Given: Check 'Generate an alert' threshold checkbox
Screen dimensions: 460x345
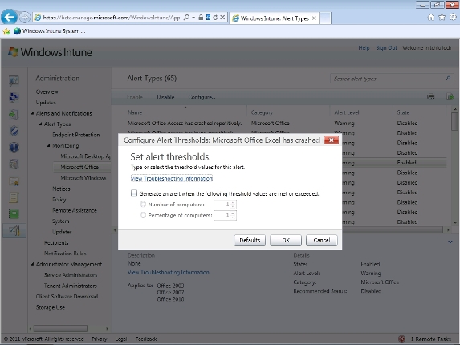Looking at the screenshot, I should [x=134, y=193].
